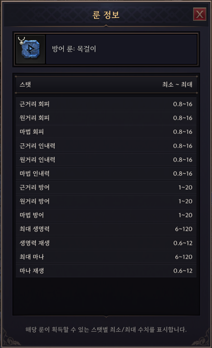Select the 마법 인내력 stat row
This screenshot has width=212, height=348.
(106, 174)
